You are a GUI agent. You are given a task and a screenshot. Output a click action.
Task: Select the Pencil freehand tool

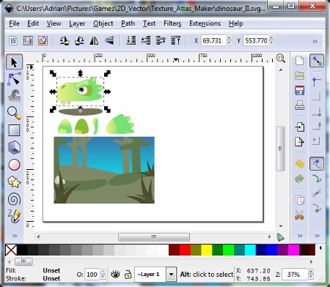click(x=14, y=216)
